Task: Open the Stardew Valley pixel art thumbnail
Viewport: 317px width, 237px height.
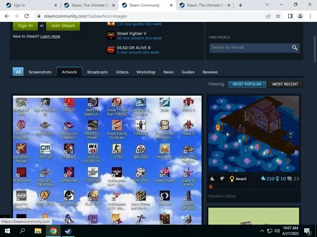Action: 254,134
